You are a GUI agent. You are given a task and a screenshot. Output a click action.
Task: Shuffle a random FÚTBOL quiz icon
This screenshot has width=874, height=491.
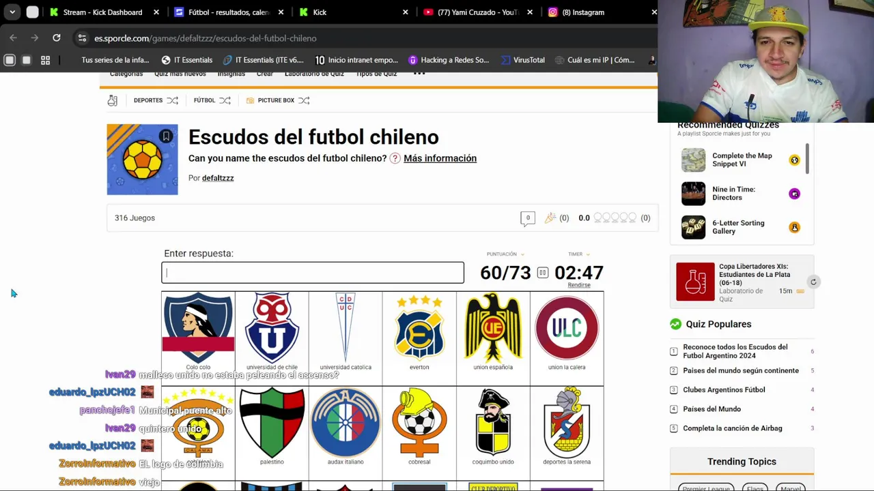click(225, 100)
